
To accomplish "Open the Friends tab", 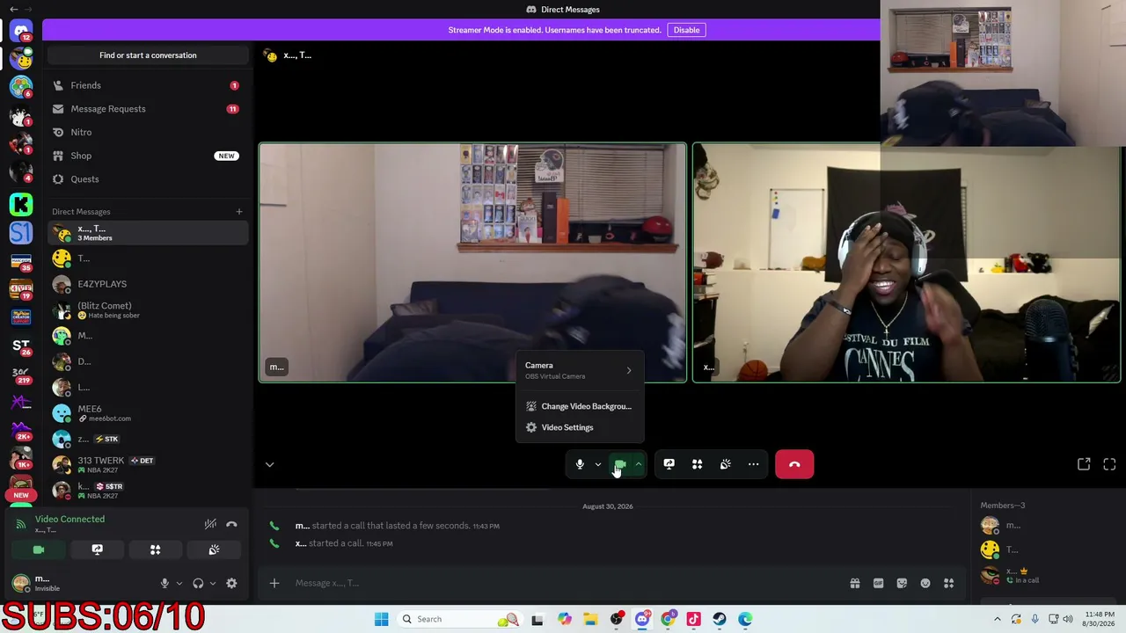I will pos(148,85).
